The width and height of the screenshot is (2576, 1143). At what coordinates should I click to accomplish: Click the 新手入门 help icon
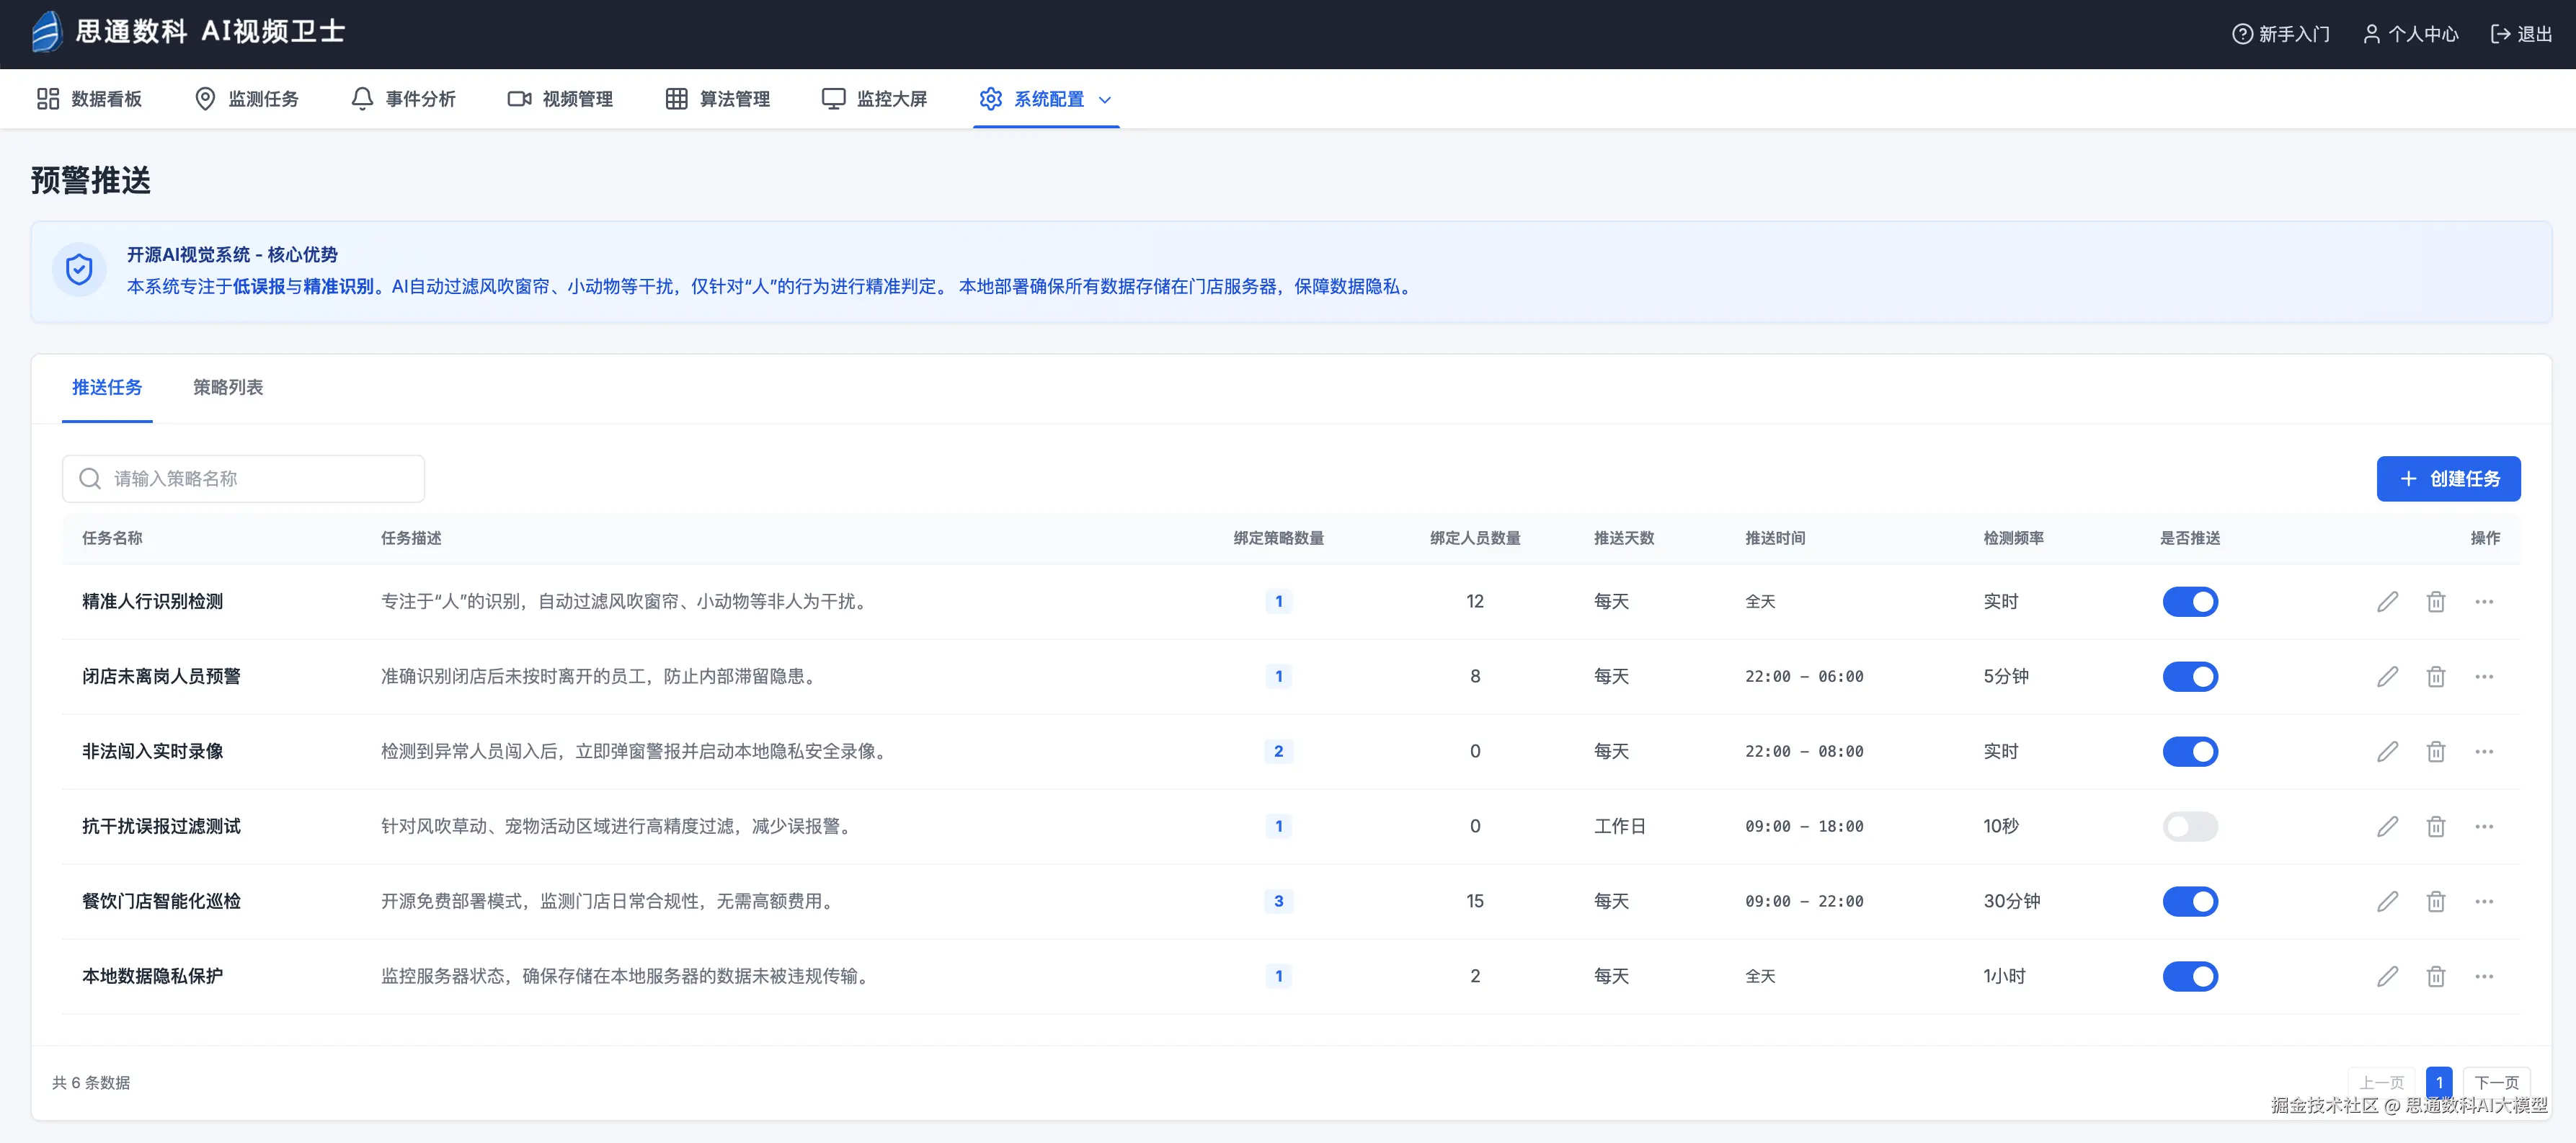click(2242, 34)
